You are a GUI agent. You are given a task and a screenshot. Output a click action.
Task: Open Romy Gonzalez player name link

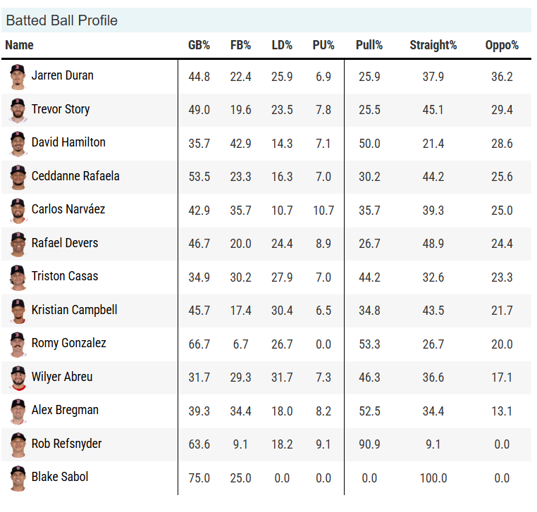click(68, 343)
